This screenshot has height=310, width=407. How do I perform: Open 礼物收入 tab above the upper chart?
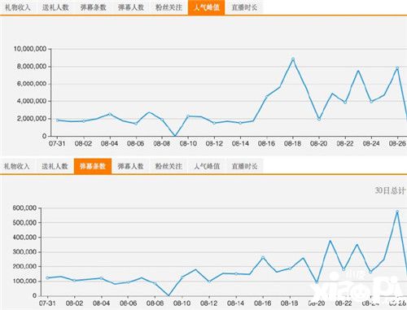coord(18,7)
